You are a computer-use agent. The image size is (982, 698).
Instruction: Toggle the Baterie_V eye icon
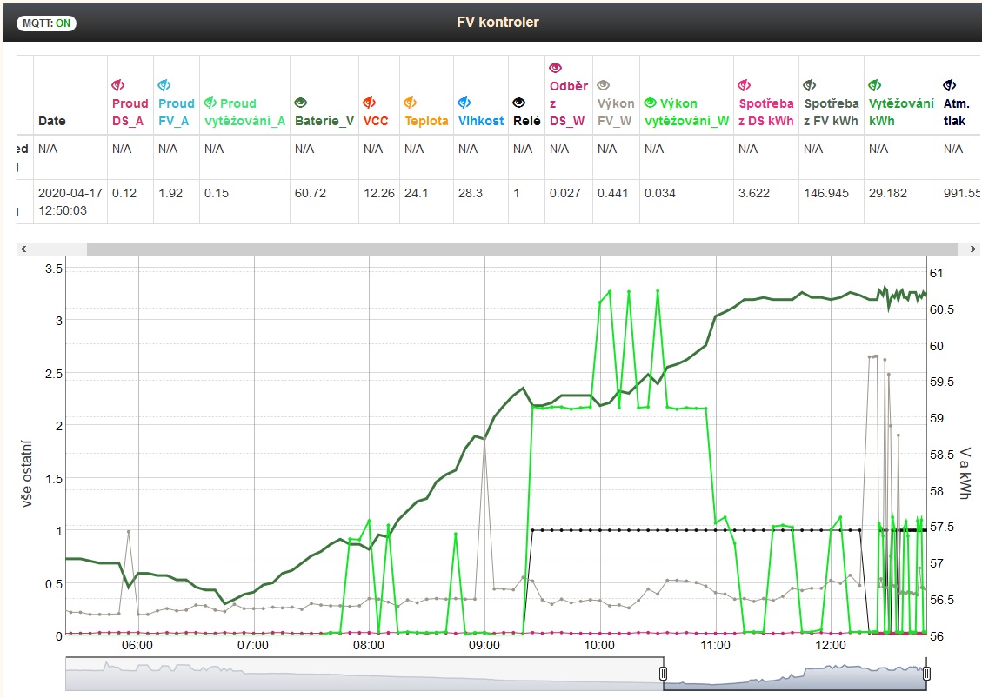[301, 103]
